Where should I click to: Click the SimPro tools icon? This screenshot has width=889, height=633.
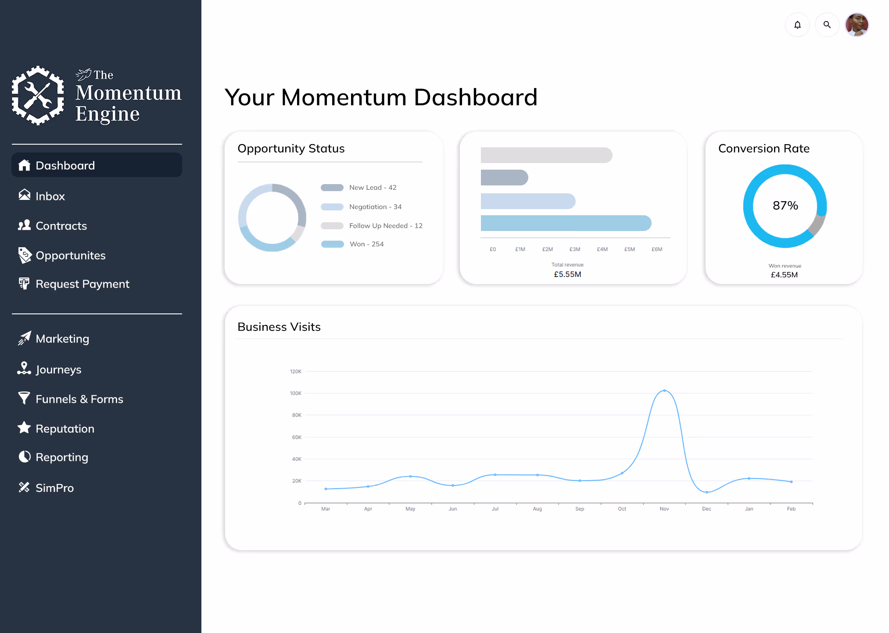click(24, 487)
